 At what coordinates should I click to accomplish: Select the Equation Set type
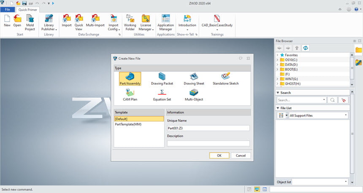coord(162,95)
